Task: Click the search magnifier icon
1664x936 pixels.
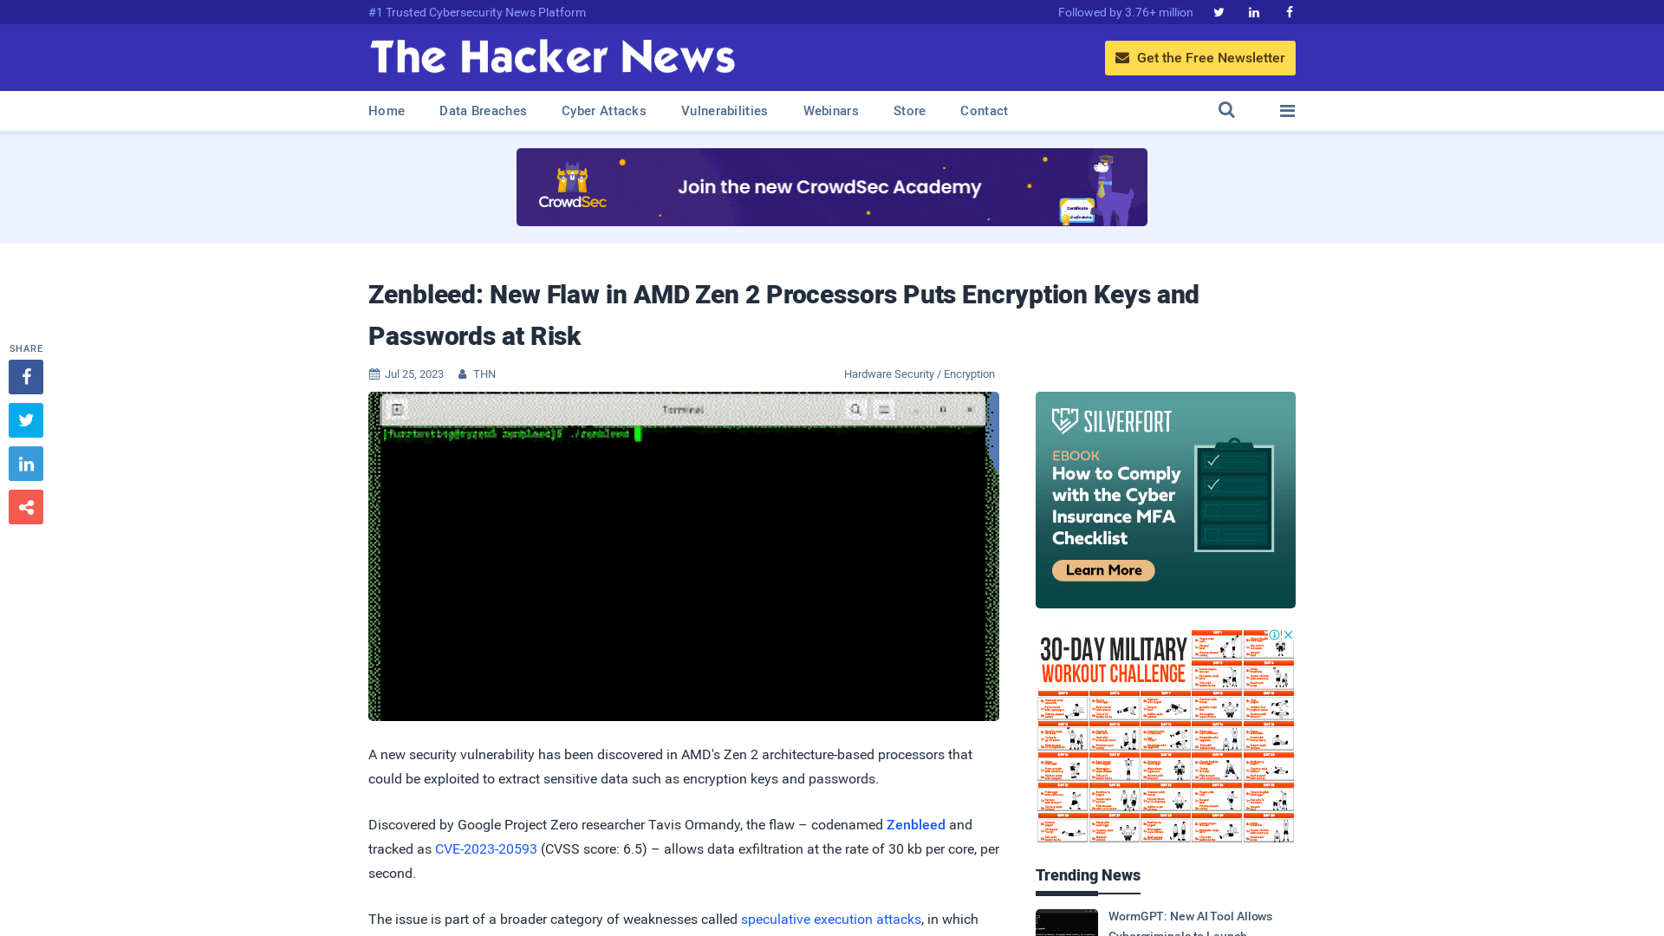Action: pyautogui.click(x=1226, y=110)
